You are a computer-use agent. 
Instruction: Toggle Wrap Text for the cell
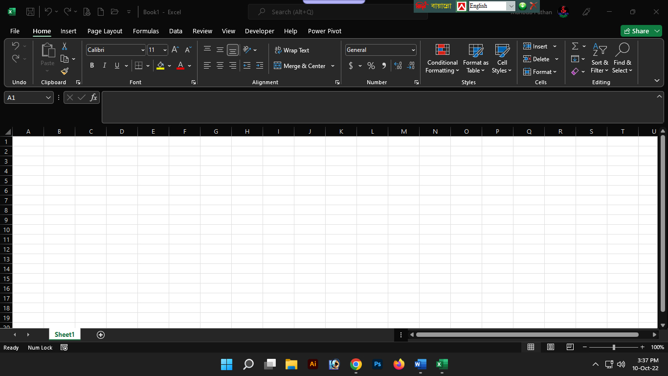pos(292,50)
